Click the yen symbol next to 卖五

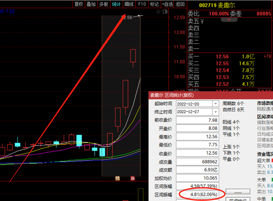click(202, 21)
